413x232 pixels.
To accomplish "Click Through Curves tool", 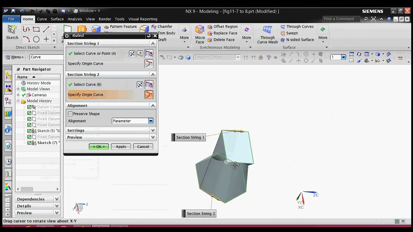I will [297, 27].
